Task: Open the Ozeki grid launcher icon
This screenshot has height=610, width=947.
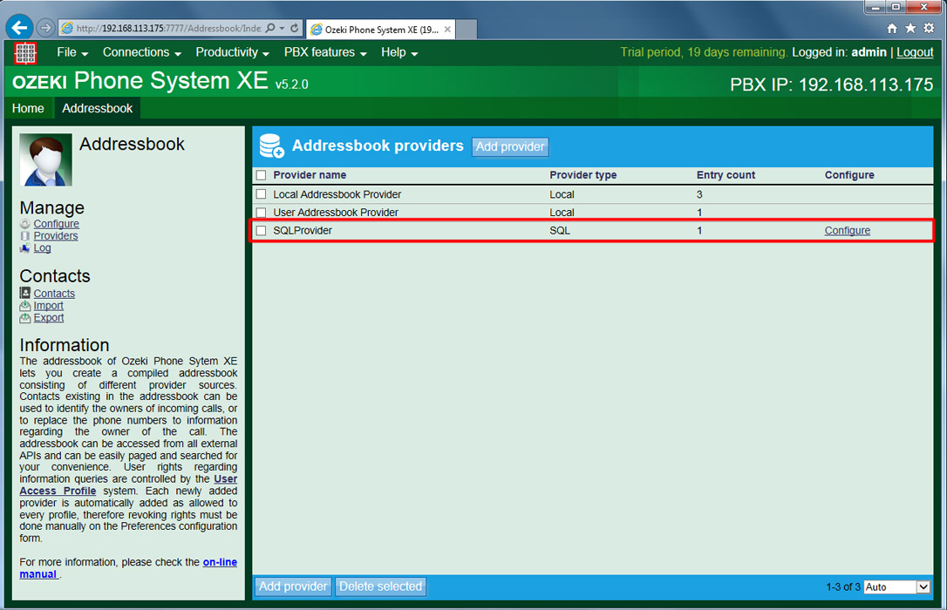Action: click(25, 53)
